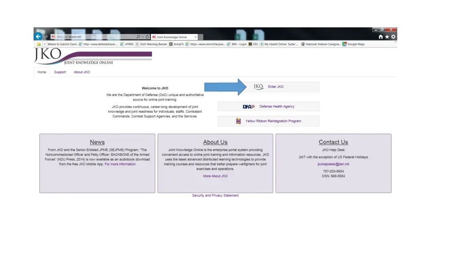Viewport: 452px width, 254px height.
Task: Expand the favorites bar overflow chevron
Action: (395, 43)
